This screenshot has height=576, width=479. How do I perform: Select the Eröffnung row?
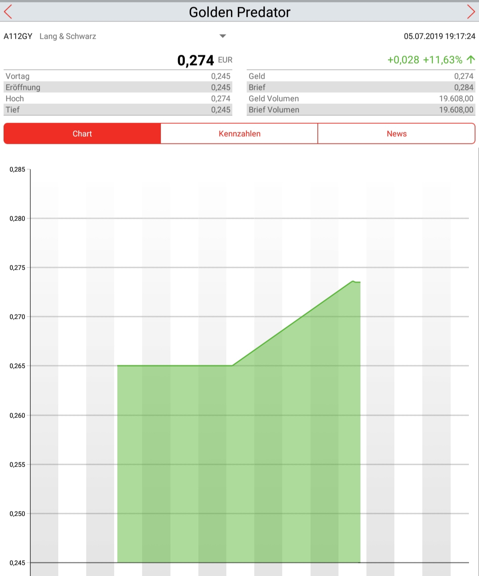[118, 87]
